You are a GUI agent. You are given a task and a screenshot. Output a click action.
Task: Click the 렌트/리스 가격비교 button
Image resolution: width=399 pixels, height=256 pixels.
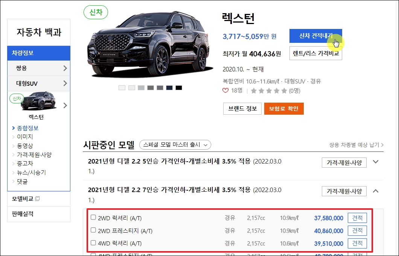(315, 53)
